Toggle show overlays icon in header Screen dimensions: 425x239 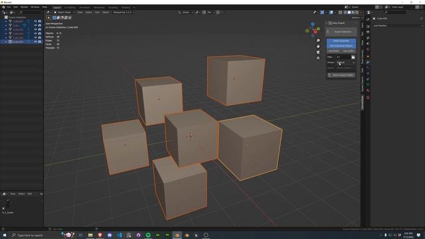coord(331,12)
